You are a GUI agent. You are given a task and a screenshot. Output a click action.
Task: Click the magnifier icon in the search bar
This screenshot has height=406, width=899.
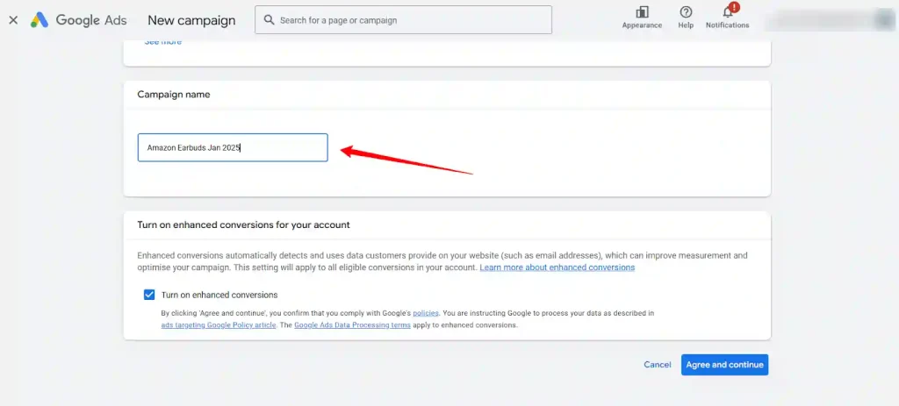(269, 20)
